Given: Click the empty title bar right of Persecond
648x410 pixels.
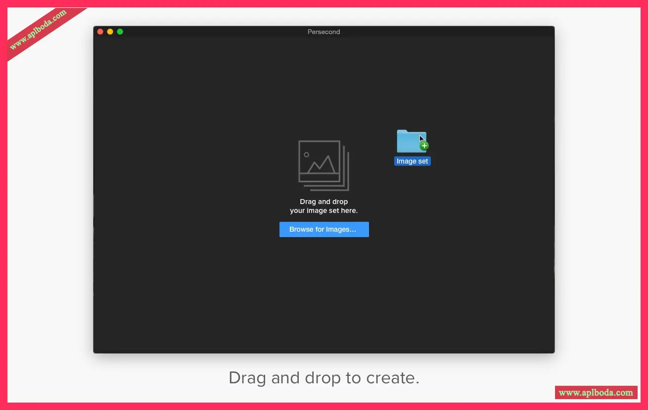Looking at the screenshot, I should (x=445, y=32).
